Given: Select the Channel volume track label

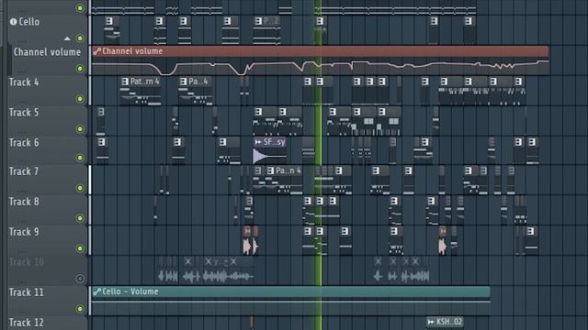Looking at the screenshot, I should point(47,52).
